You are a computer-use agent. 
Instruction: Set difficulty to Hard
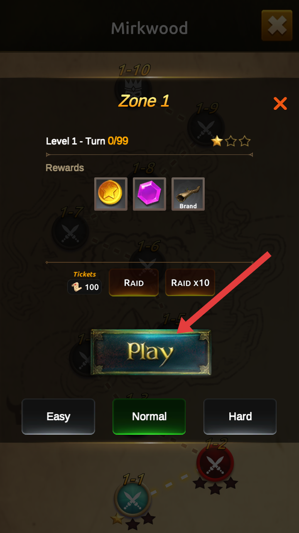[x=240, y=416]
